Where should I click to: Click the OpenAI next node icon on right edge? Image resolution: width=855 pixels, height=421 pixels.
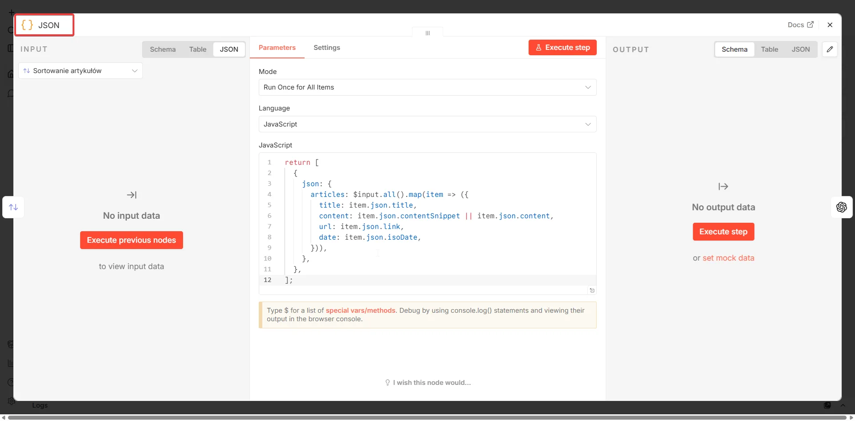point(842,207)
